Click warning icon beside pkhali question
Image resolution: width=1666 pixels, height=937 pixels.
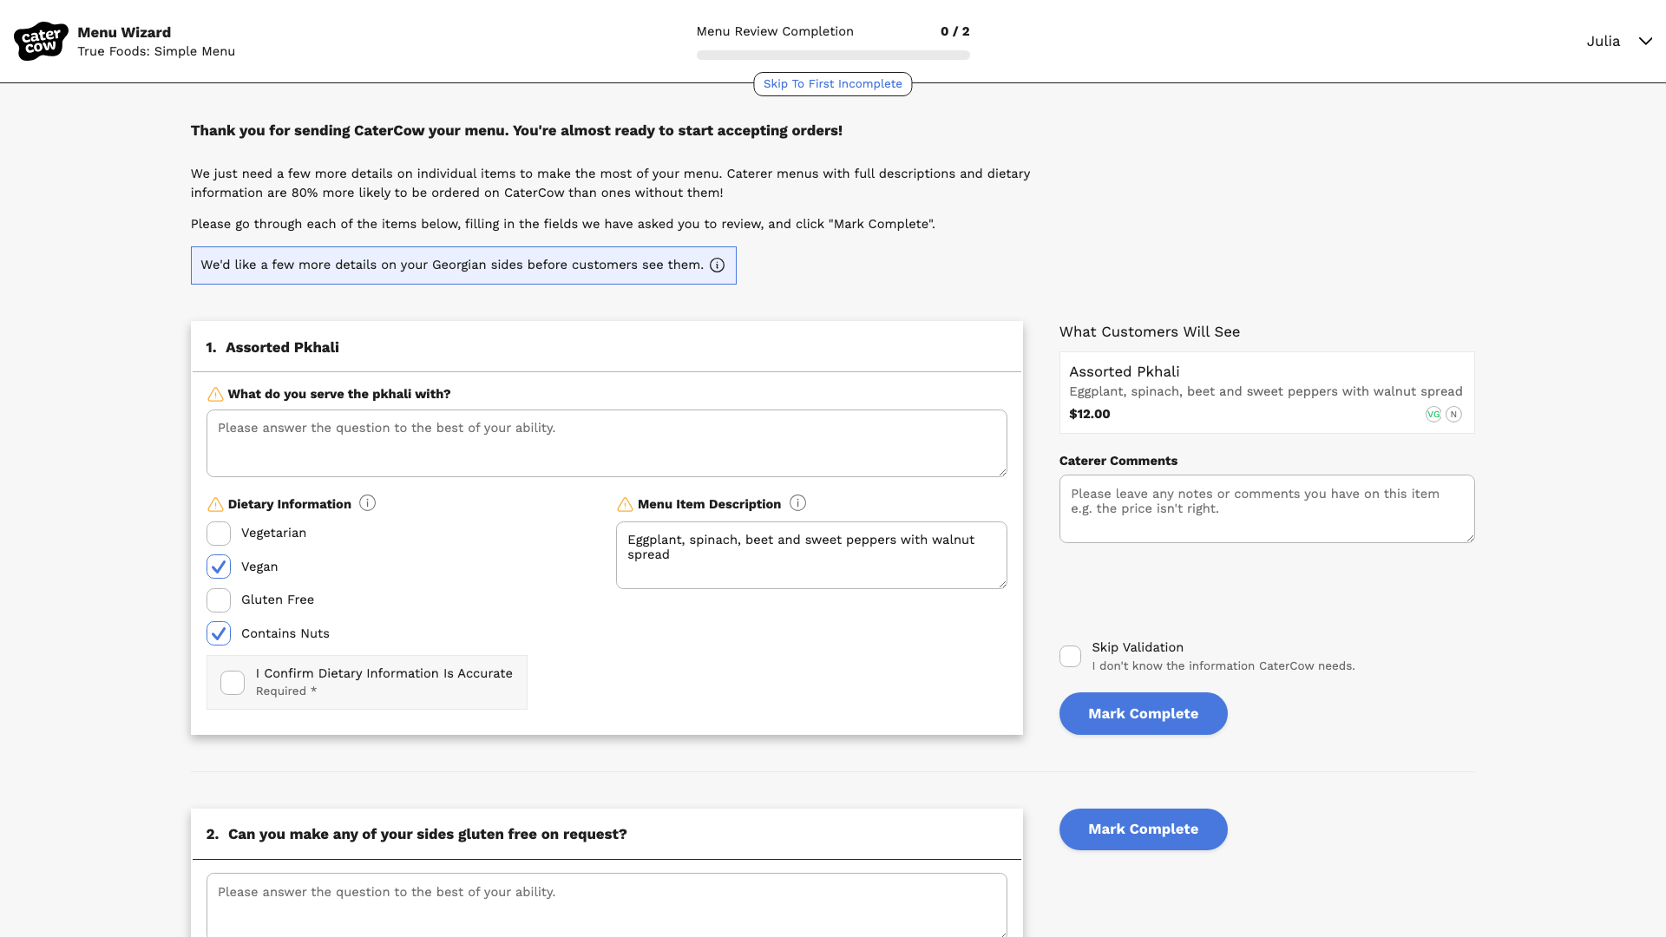tap(215, 395)
